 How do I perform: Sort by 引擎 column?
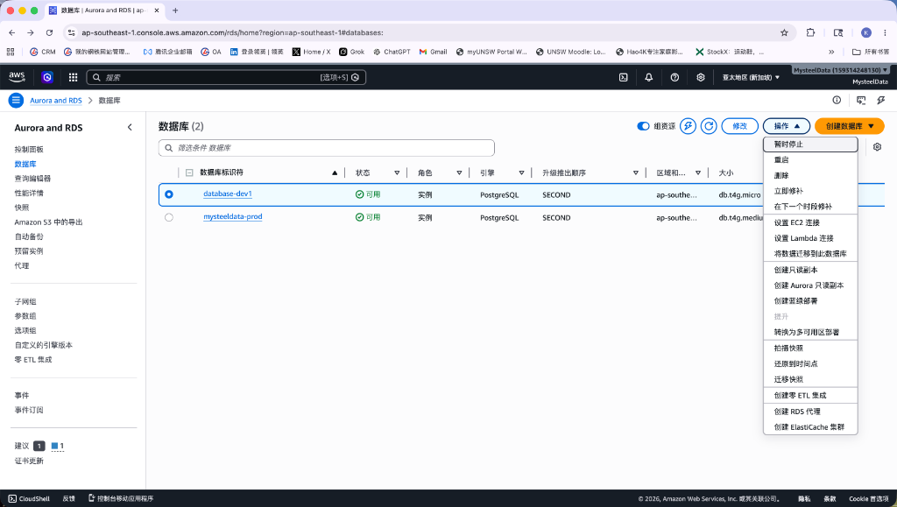521,173
